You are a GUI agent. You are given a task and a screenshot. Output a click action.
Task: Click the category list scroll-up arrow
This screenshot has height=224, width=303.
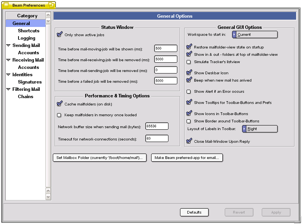[48, 15]
